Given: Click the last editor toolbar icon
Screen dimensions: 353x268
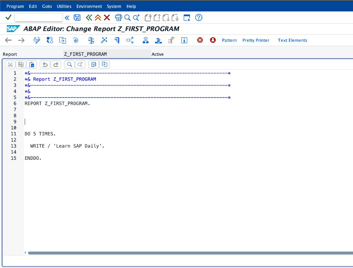Looking at the screenshot, I should [x=104, y=64].
